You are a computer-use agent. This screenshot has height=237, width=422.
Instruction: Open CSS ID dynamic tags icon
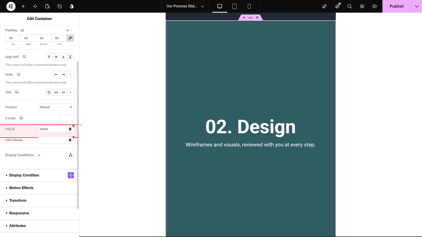(70, 129)
